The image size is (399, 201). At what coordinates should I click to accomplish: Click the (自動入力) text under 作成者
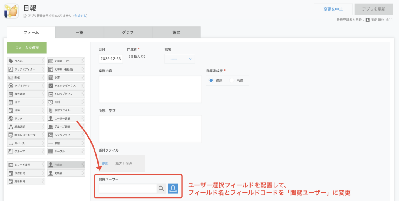137,56
